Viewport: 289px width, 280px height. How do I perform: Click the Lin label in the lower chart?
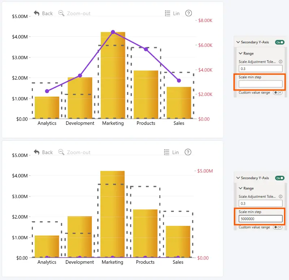pos(176,152)
